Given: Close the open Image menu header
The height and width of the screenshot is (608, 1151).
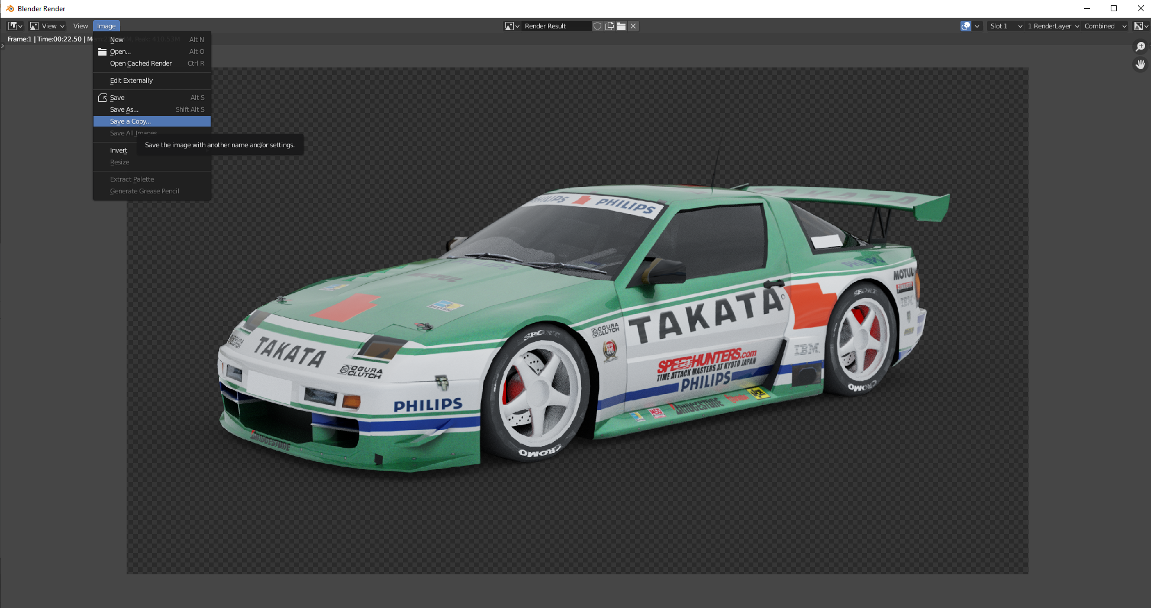Looking at the screenshot, I should tap(107, 26).
